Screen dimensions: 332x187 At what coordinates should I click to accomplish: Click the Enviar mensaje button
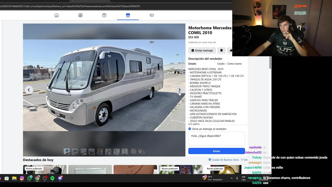coord(202,50)
